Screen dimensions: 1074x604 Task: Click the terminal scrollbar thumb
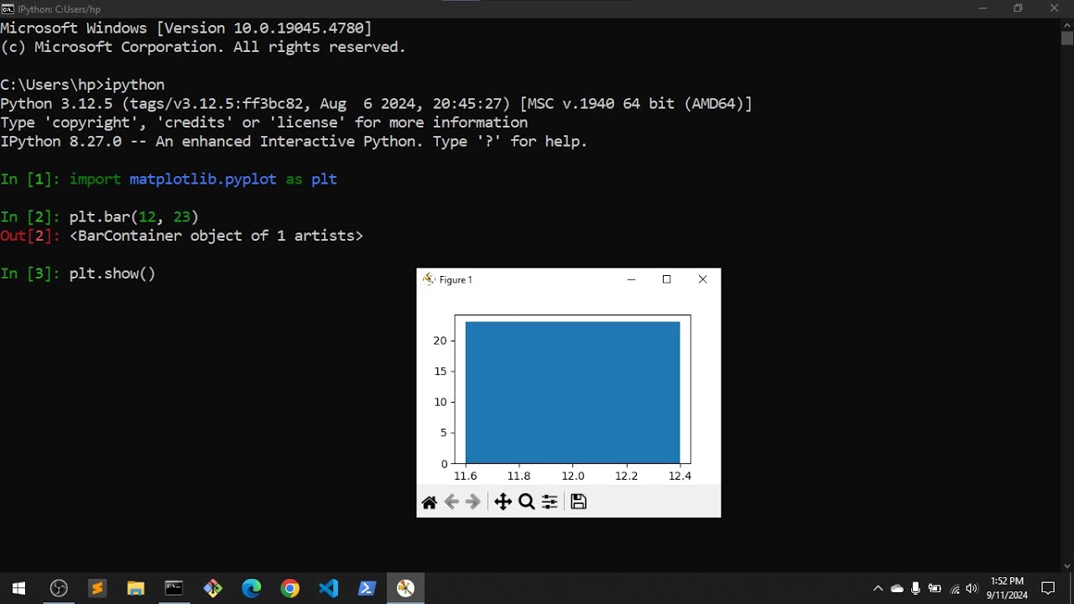pos(1067,38)
